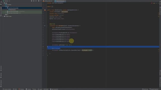Open the Problems tool window
Image resolution: width=161 pixels, height=90 pixels.
pos(21,89)
